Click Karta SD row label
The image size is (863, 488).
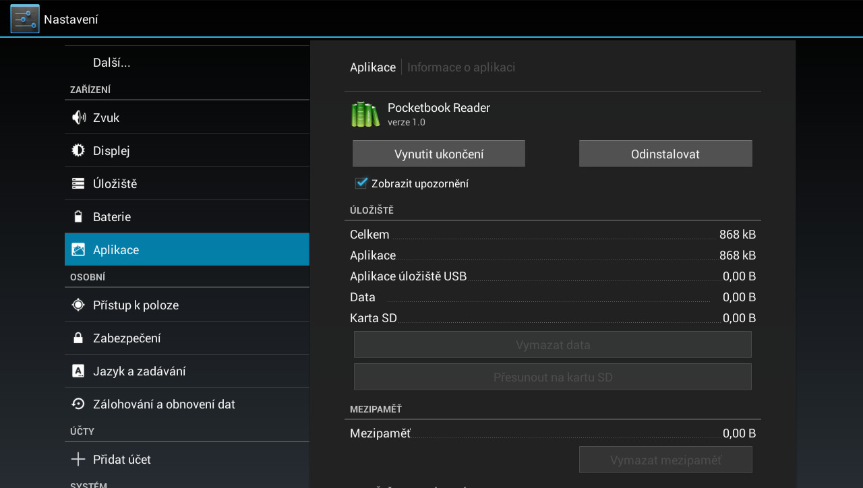coord(374,318)
